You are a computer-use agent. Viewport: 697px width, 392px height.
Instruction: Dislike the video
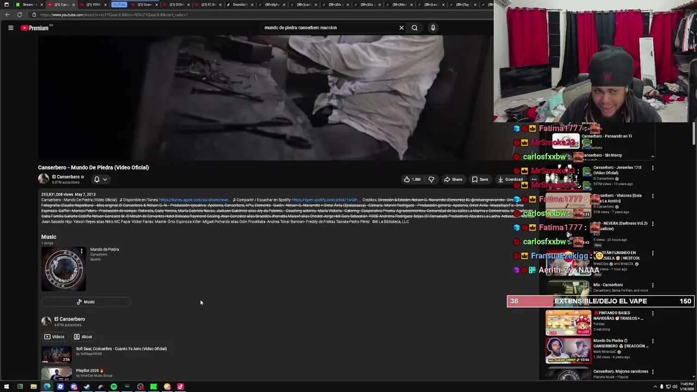point(431,179)
